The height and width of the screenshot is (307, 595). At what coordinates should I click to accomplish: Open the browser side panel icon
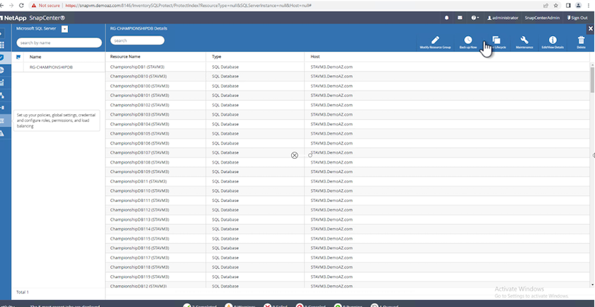coord(568,6)
